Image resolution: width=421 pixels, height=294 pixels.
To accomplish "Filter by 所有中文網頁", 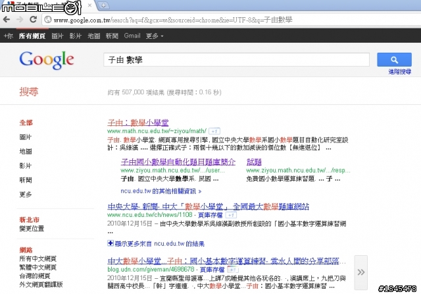I will 37,258.
